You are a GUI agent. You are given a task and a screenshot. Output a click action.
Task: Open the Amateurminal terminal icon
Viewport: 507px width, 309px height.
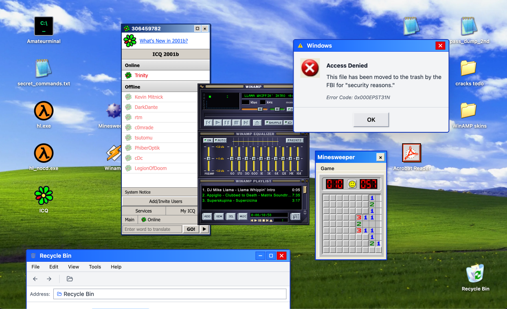click(44, 25)
